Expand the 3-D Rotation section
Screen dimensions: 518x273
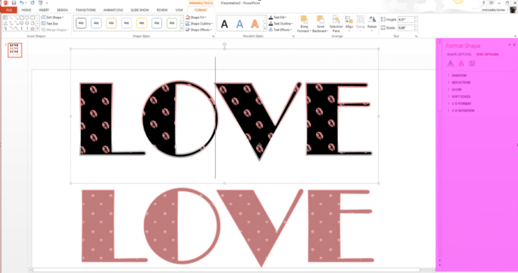tap(462, 111)
